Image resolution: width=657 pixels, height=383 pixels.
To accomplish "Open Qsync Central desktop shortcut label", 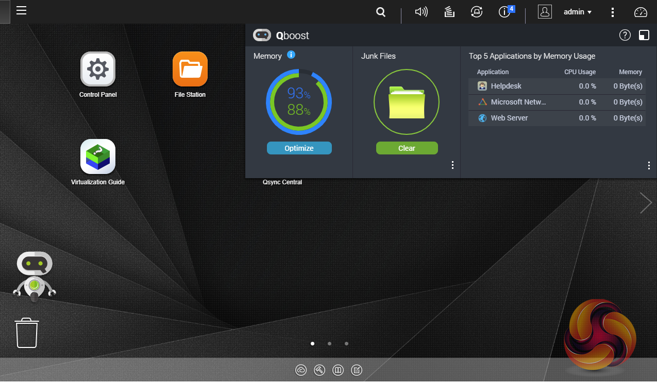I will 282,182.
